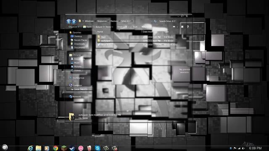The height and width of the screenshot is (151, 269).
Task: Click the network signal tray icon
Action: [x=239, y=148]
